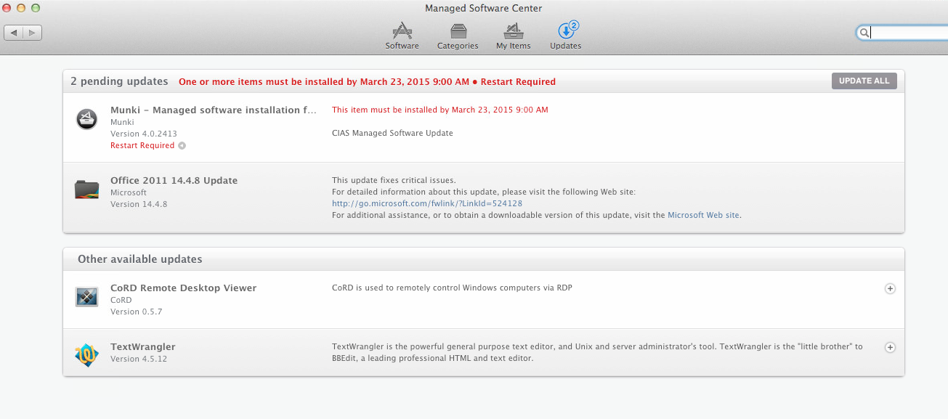948x419 pixels.
Task: Select the Munki install deadline text
Action: click(440, 110)
